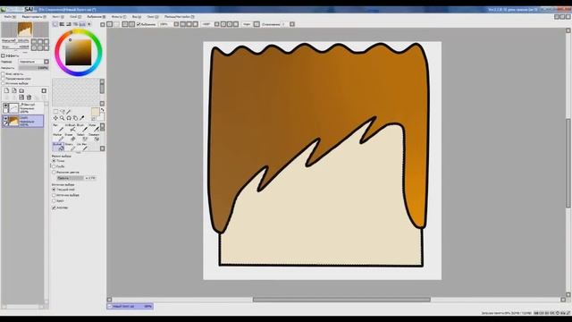This screenshot has height=322, width=572.
Task: Toggle the Anti-alias checkbox
Action: tap(54, 208)
